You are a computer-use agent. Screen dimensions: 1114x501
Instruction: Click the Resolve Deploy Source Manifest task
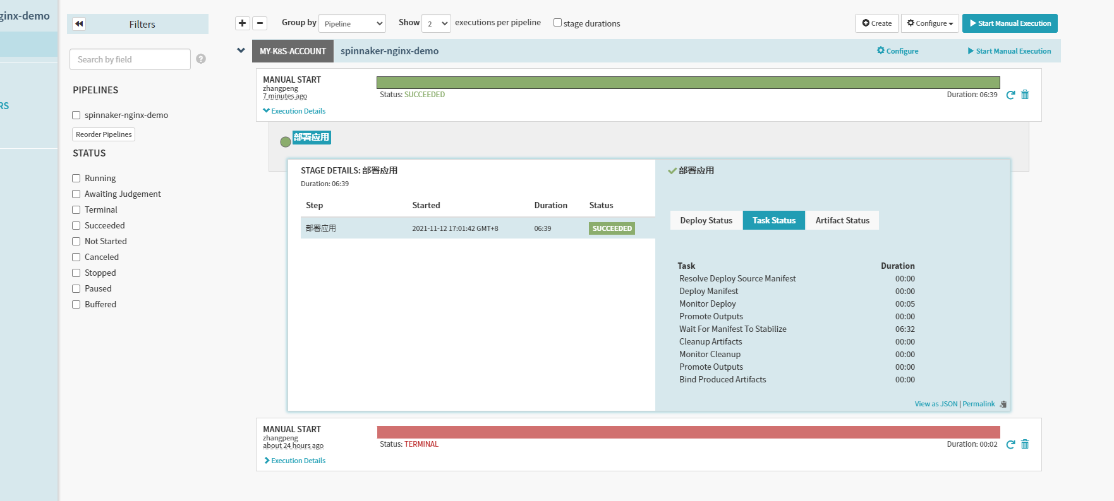click(x=737, y=278)
